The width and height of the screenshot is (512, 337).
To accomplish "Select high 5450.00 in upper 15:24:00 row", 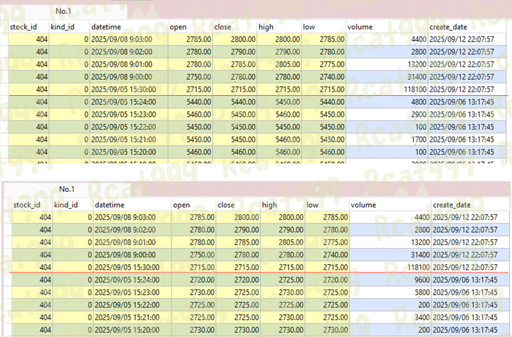I will click(x=279, y=102).
